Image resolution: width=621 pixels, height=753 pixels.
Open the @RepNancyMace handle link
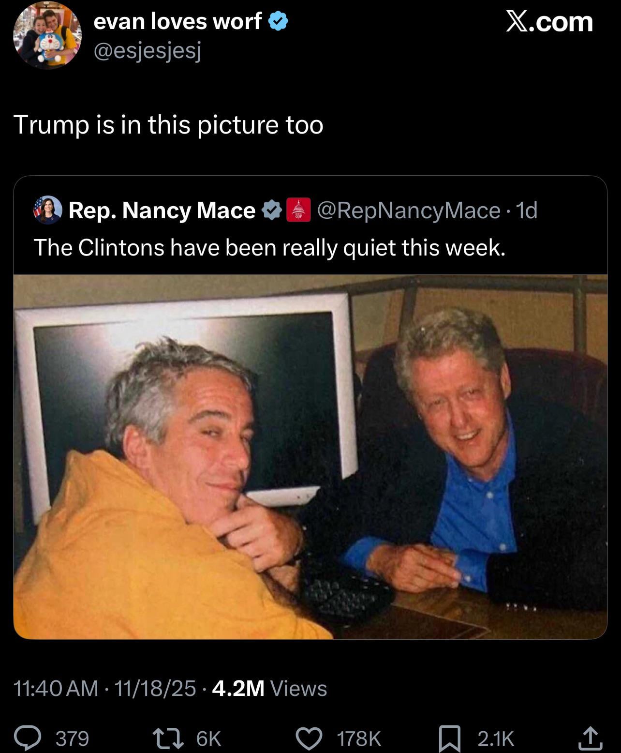409,210
